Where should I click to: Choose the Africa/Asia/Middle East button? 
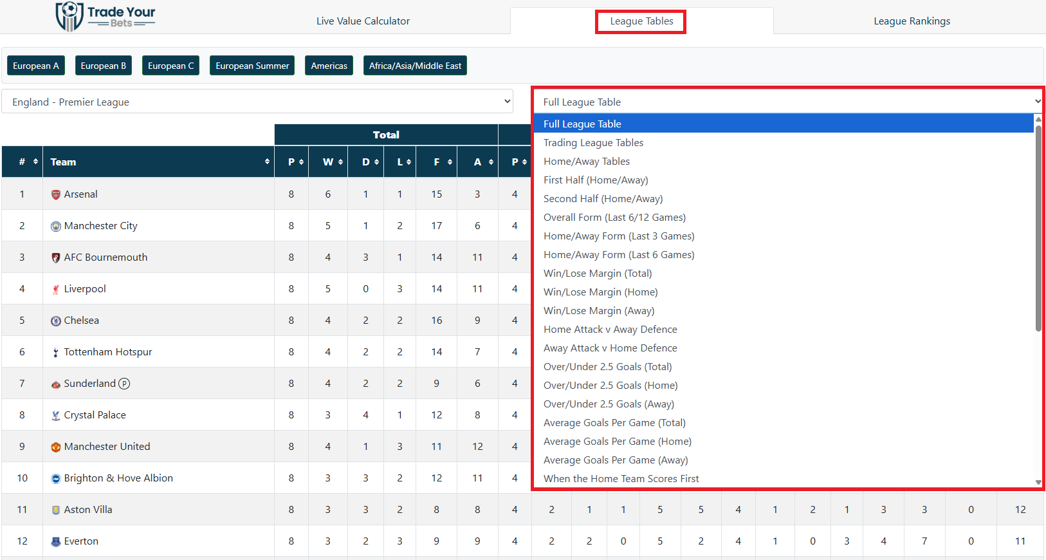point(415,66)
